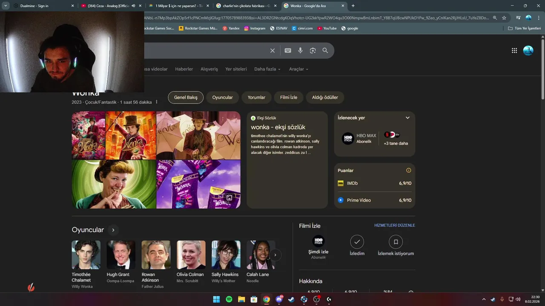Select the Oyuncular chip
The height and width of the screenshot is (306, 545).
tap(222, 97)
